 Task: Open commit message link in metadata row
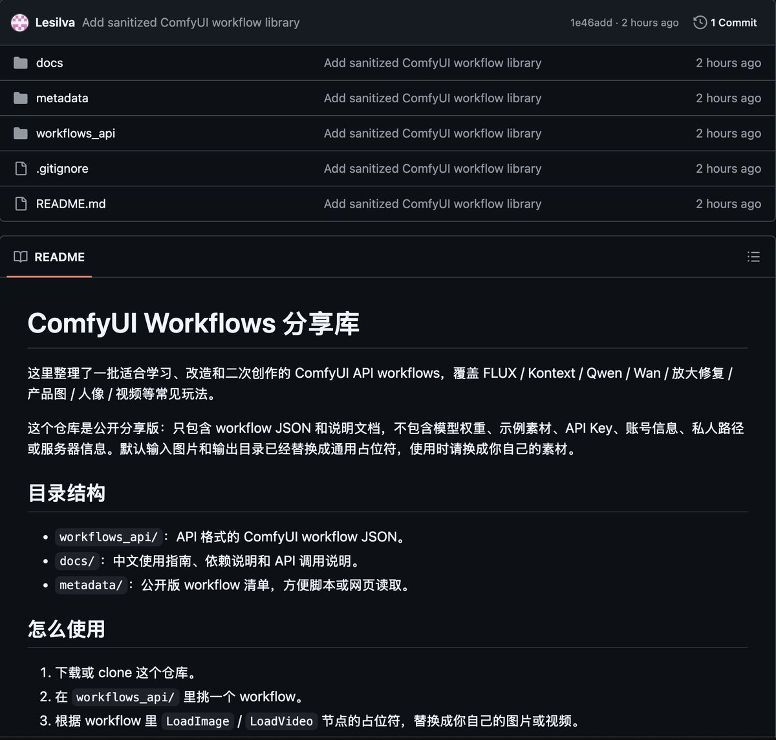click(433, 98)
